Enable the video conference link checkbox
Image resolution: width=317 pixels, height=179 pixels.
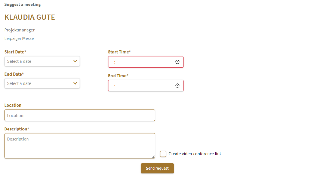click(163, 154)
